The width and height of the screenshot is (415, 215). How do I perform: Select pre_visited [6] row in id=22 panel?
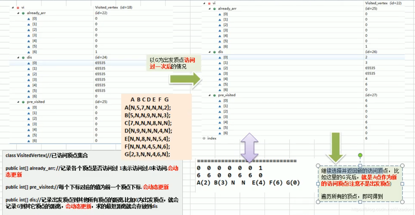pos(303,133)
